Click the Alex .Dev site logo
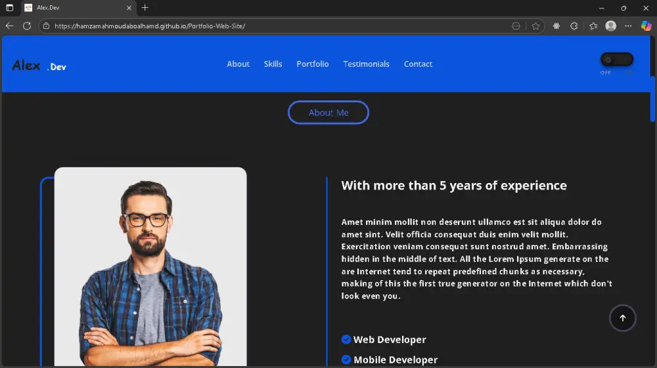657x368 pixels. point(39,65)
